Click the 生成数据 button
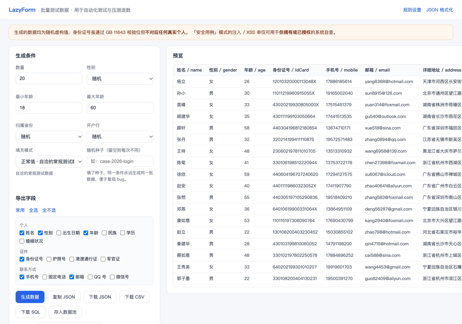The width and height of the screenshot is (462, 324). (30, 297)
